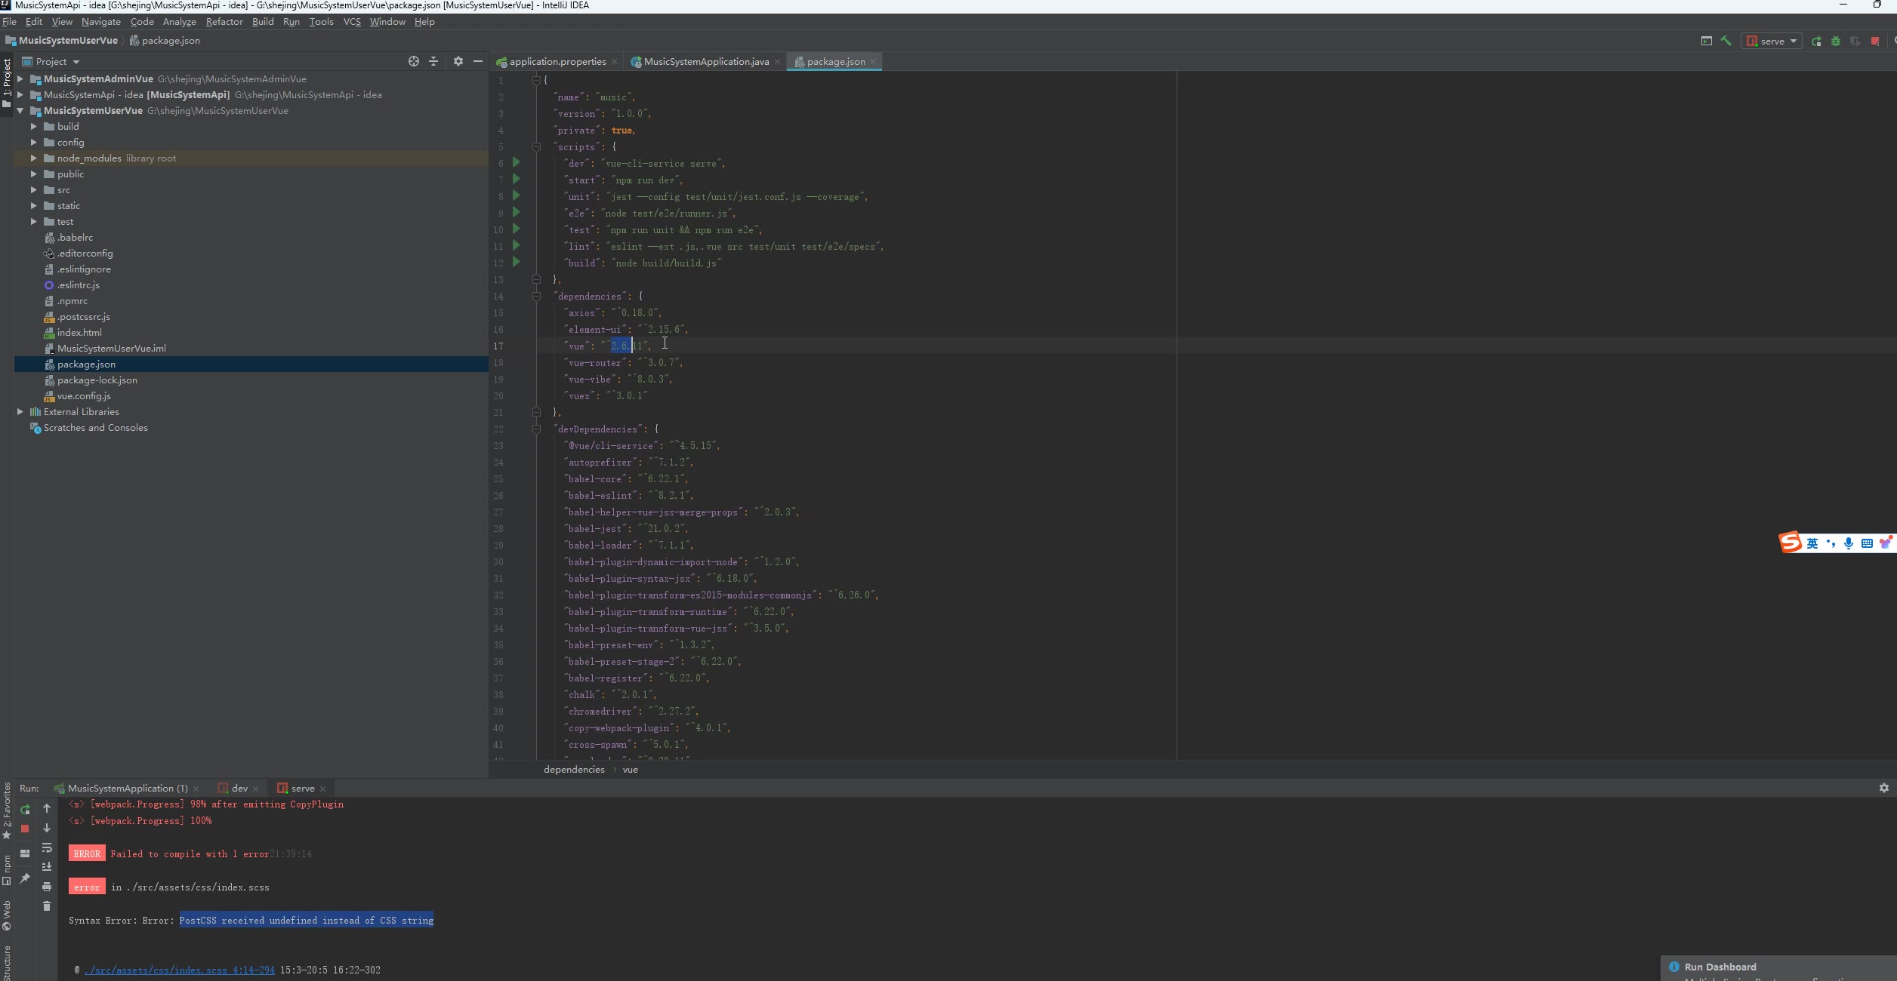Click the green Debug bug icon
Viewport: 1897px width, 981px height.
[x=1836, y=41]
